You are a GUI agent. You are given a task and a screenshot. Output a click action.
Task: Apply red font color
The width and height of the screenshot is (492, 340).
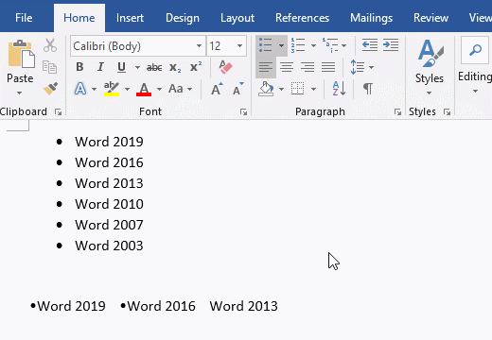tap(144, 89)
